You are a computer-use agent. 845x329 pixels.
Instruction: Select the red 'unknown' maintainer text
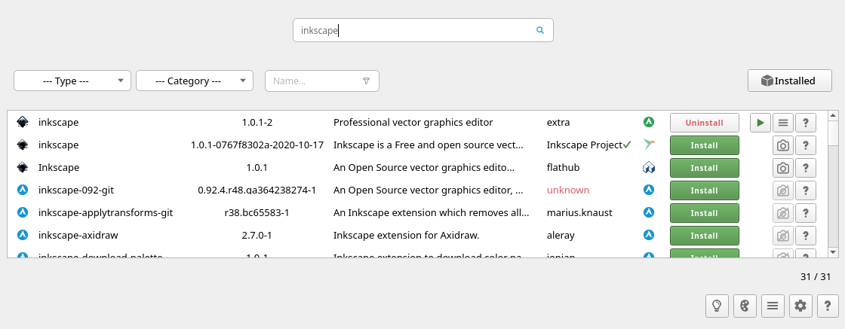(568, 190)
